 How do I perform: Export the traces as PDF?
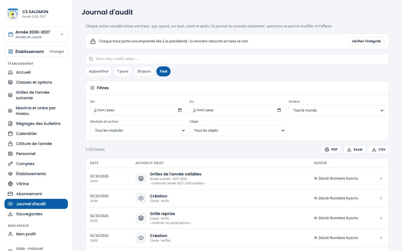[331, 149]
